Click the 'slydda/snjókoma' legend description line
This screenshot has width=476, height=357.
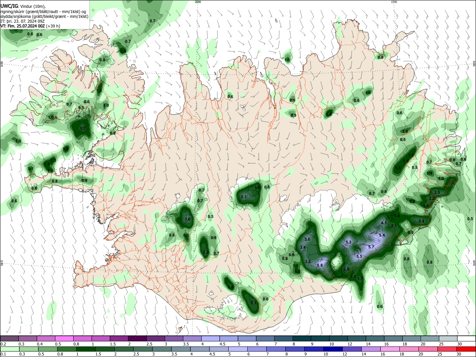coord(44,16)
